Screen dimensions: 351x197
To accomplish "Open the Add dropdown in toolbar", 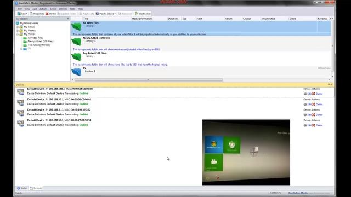I will pyautogui.click(x=22, y=14).
